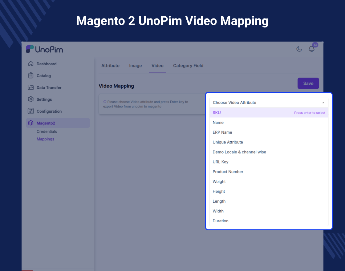Choose Height attribute option

(x=269, y=191)
